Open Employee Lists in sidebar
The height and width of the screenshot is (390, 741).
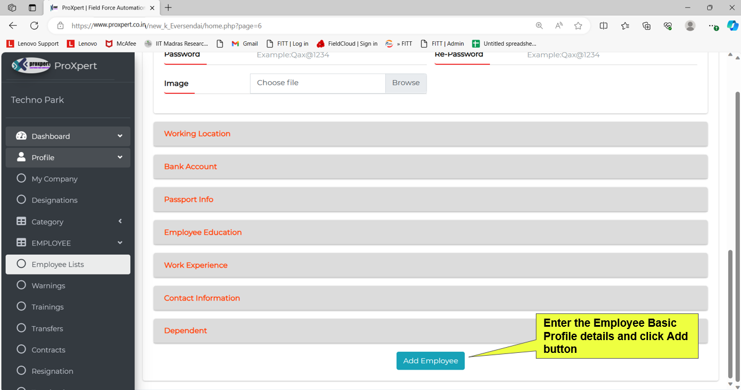58,265
